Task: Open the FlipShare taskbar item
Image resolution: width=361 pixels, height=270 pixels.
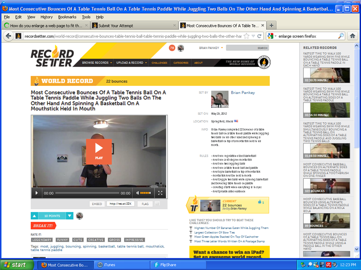Action: pos(178,265)
